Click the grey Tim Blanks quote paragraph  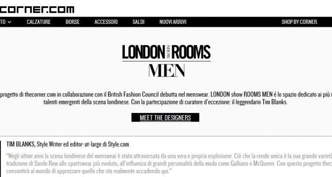click(169, 163)
